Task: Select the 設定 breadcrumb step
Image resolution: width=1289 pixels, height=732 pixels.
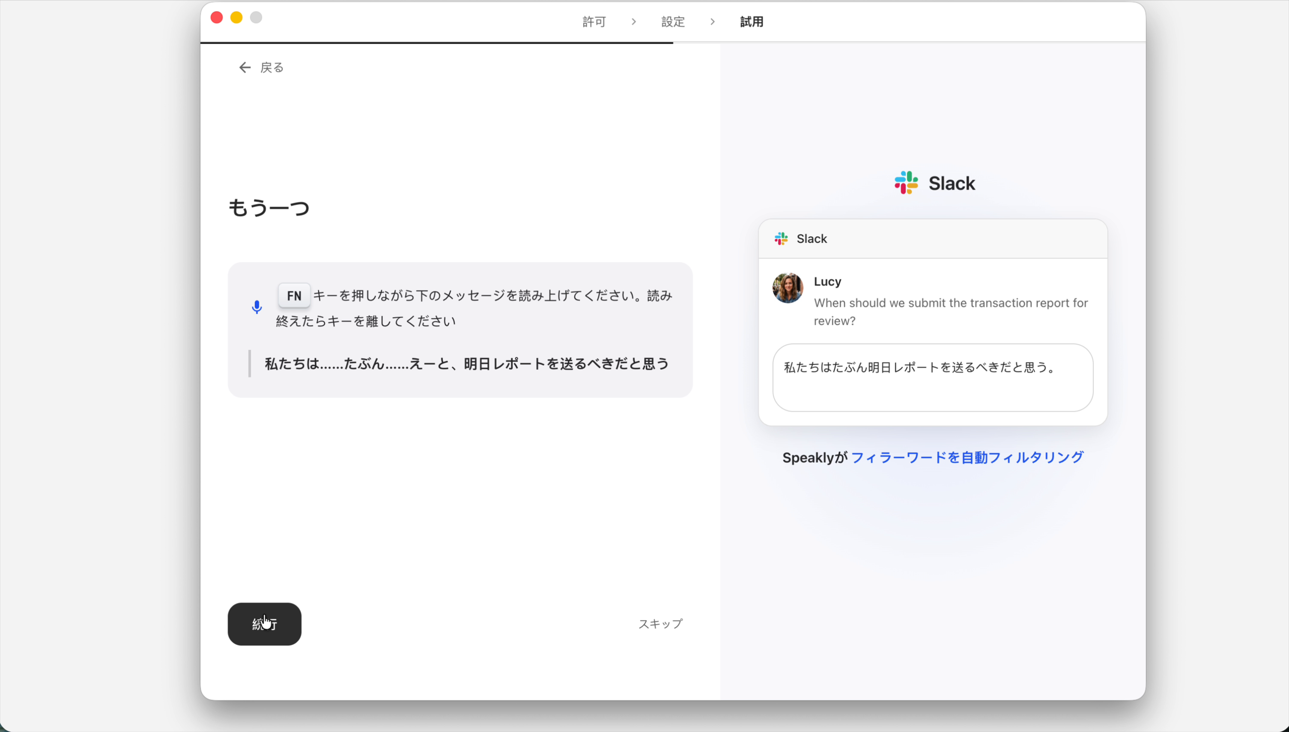Action: pyautogui.click(x=672, y=22)
